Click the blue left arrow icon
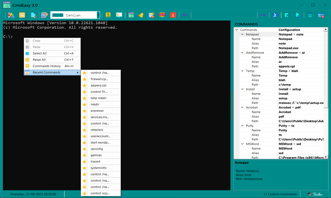Image resolution: width=331 pixels, height=198 pixels. (185, 15)
